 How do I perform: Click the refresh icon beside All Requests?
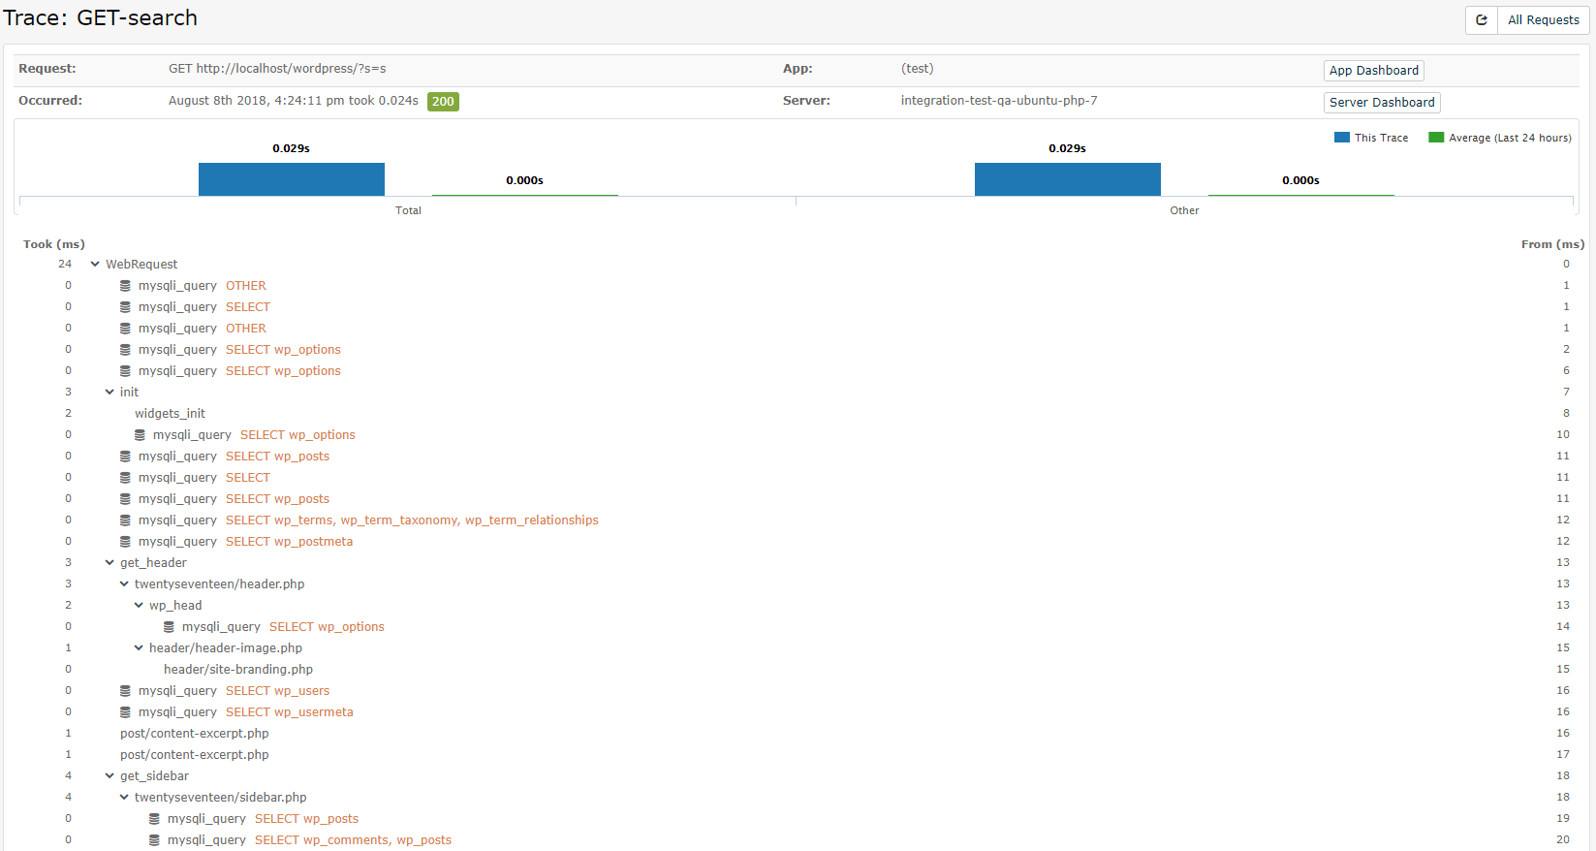tap(1481, 20)
